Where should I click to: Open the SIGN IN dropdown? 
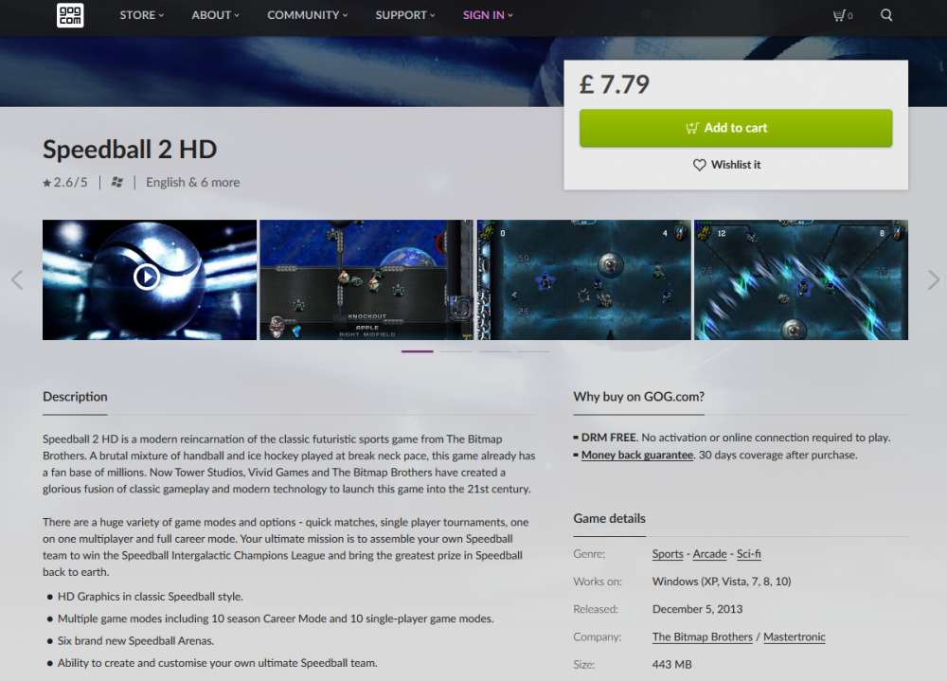coord(488,15)
